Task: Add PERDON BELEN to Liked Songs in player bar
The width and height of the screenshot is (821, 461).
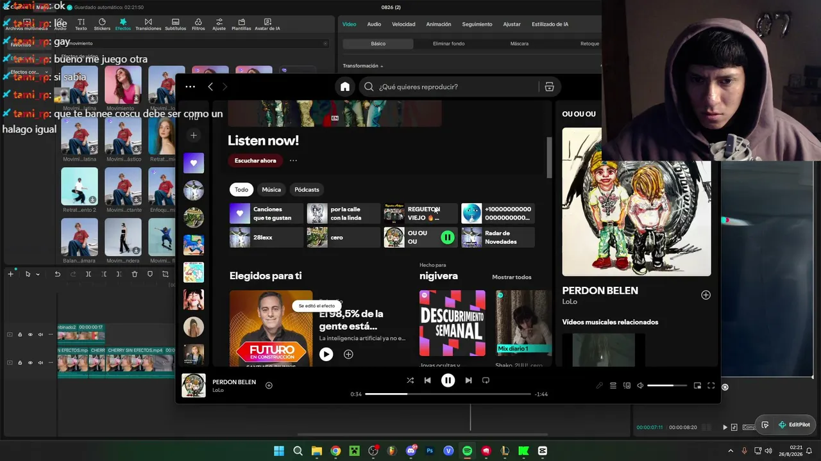Action: click(269, 385)
